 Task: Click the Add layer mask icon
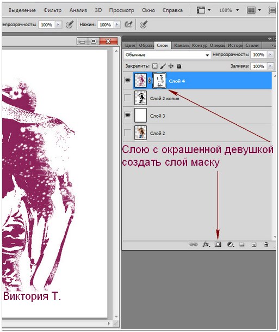click(218, 244)
